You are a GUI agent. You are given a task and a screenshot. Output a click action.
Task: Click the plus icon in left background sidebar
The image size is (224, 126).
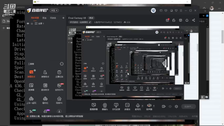coord(4,28)
